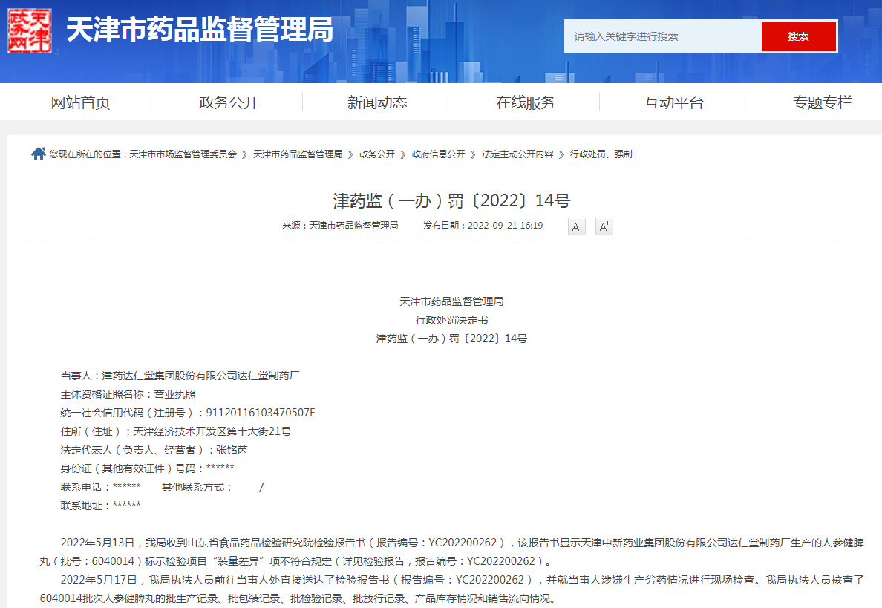Screen dimensions: 882x608
Task: Click the 行政处罚决定书 document title line
Action: [x=451, y=320]
